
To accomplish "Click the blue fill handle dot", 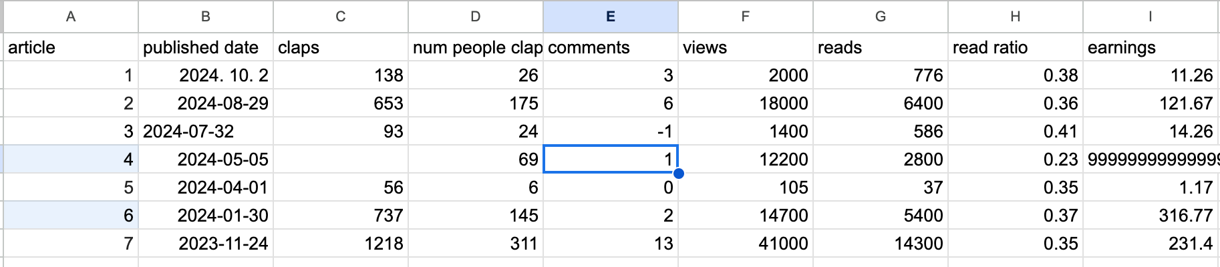I will click(x=678, y=174).
